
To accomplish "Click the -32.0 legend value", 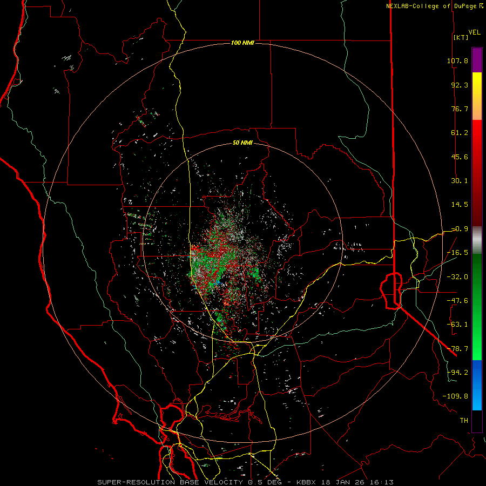I will 457,276.
